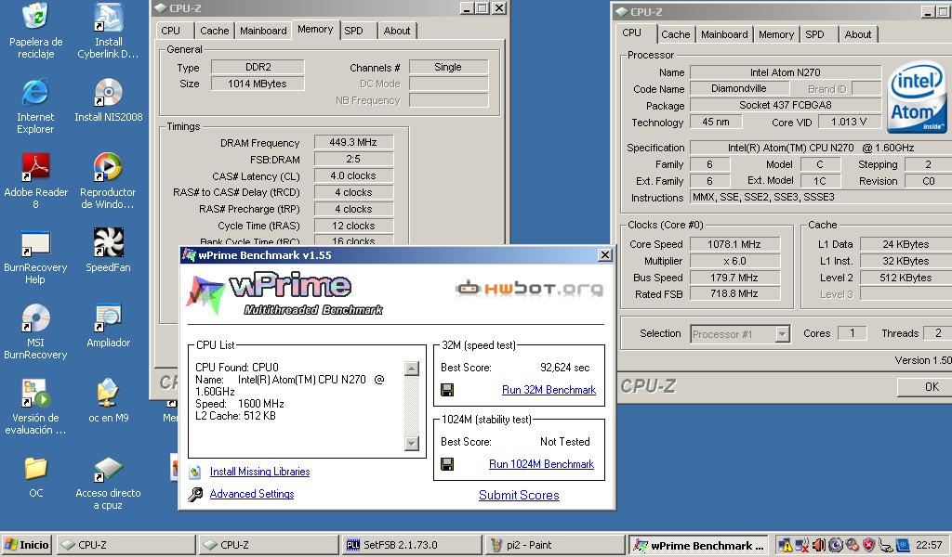Open the Advanced Settings link
The image size is (952, 557).
coord(252,494)
